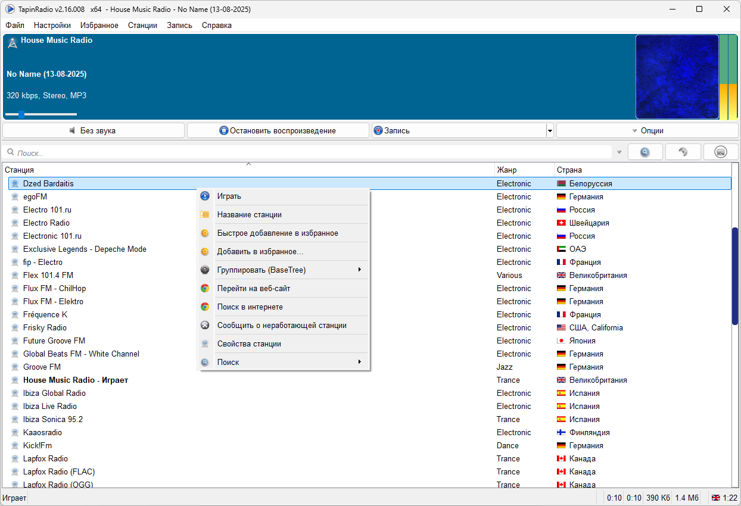Screen dimensions: 741x506
Task: Click the Chrome icon beside Перейти на веб-сайт
Action: [205, 288]
